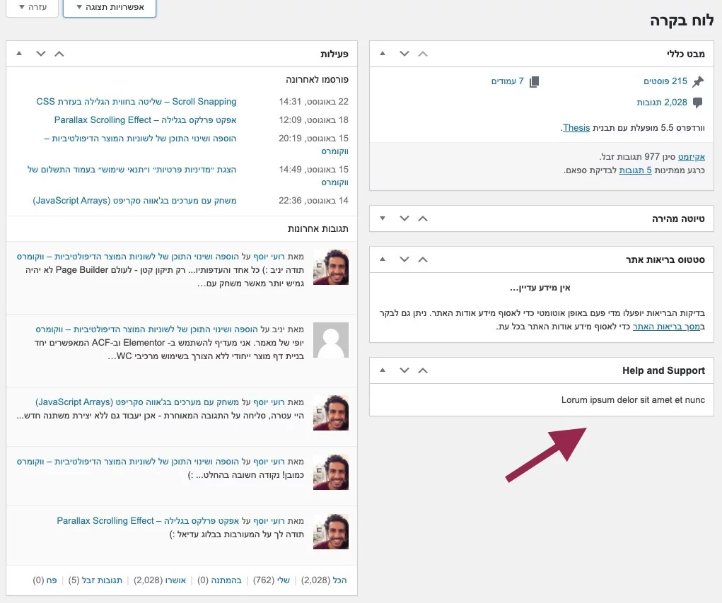Open the אקיזמט link
This screenshot has width=722, height=603.
tap(692, 157)
